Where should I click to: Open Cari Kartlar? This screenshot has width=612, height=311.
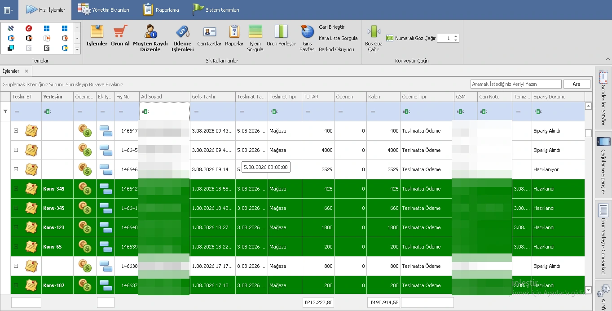pos(209,36)
